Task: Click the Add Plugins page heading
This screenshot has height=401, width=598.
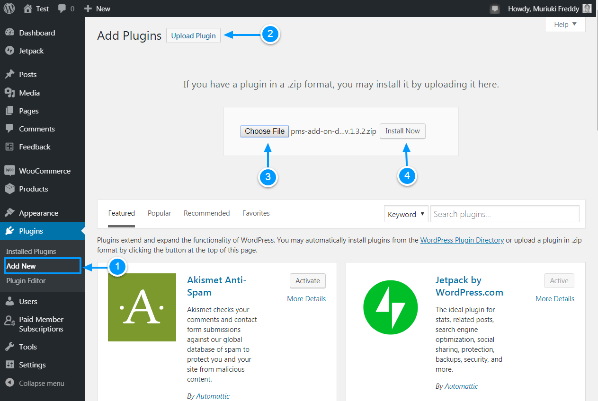Action: pos(129,35)
